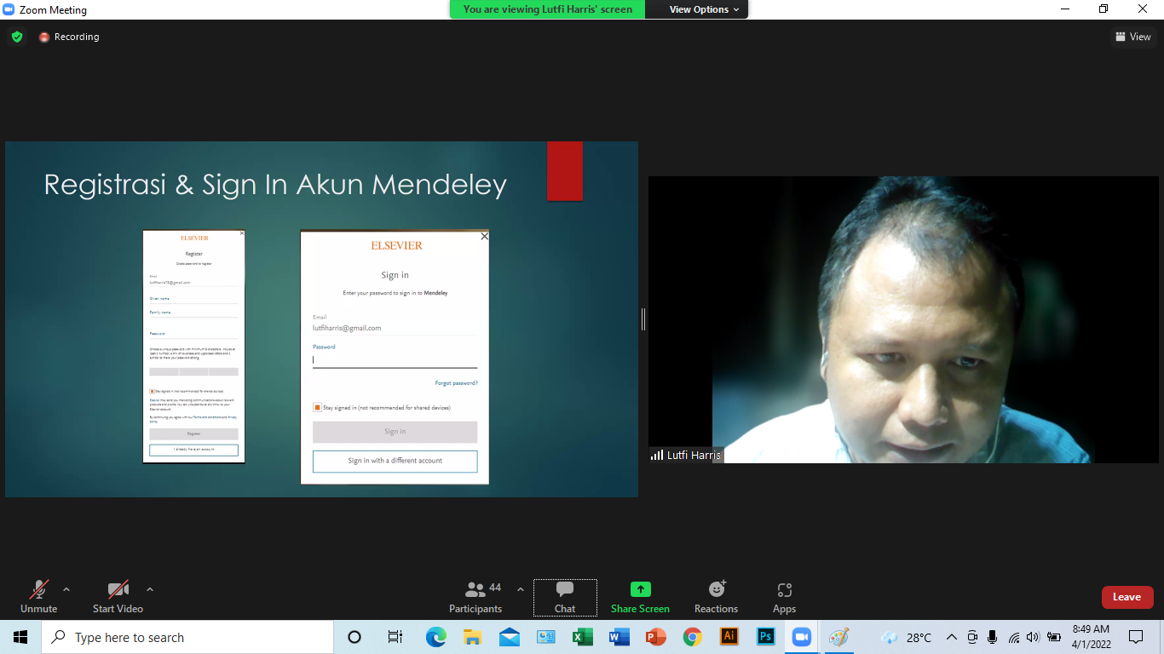This screenshot has width=1164, height=654.
Task: Open the Windows Start menu
Action: pos(20,637)
